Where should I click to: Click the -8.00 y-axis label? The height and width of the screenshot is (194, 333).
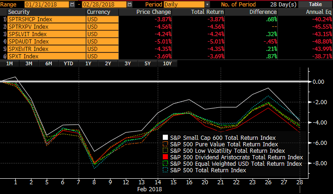[320, 163]
